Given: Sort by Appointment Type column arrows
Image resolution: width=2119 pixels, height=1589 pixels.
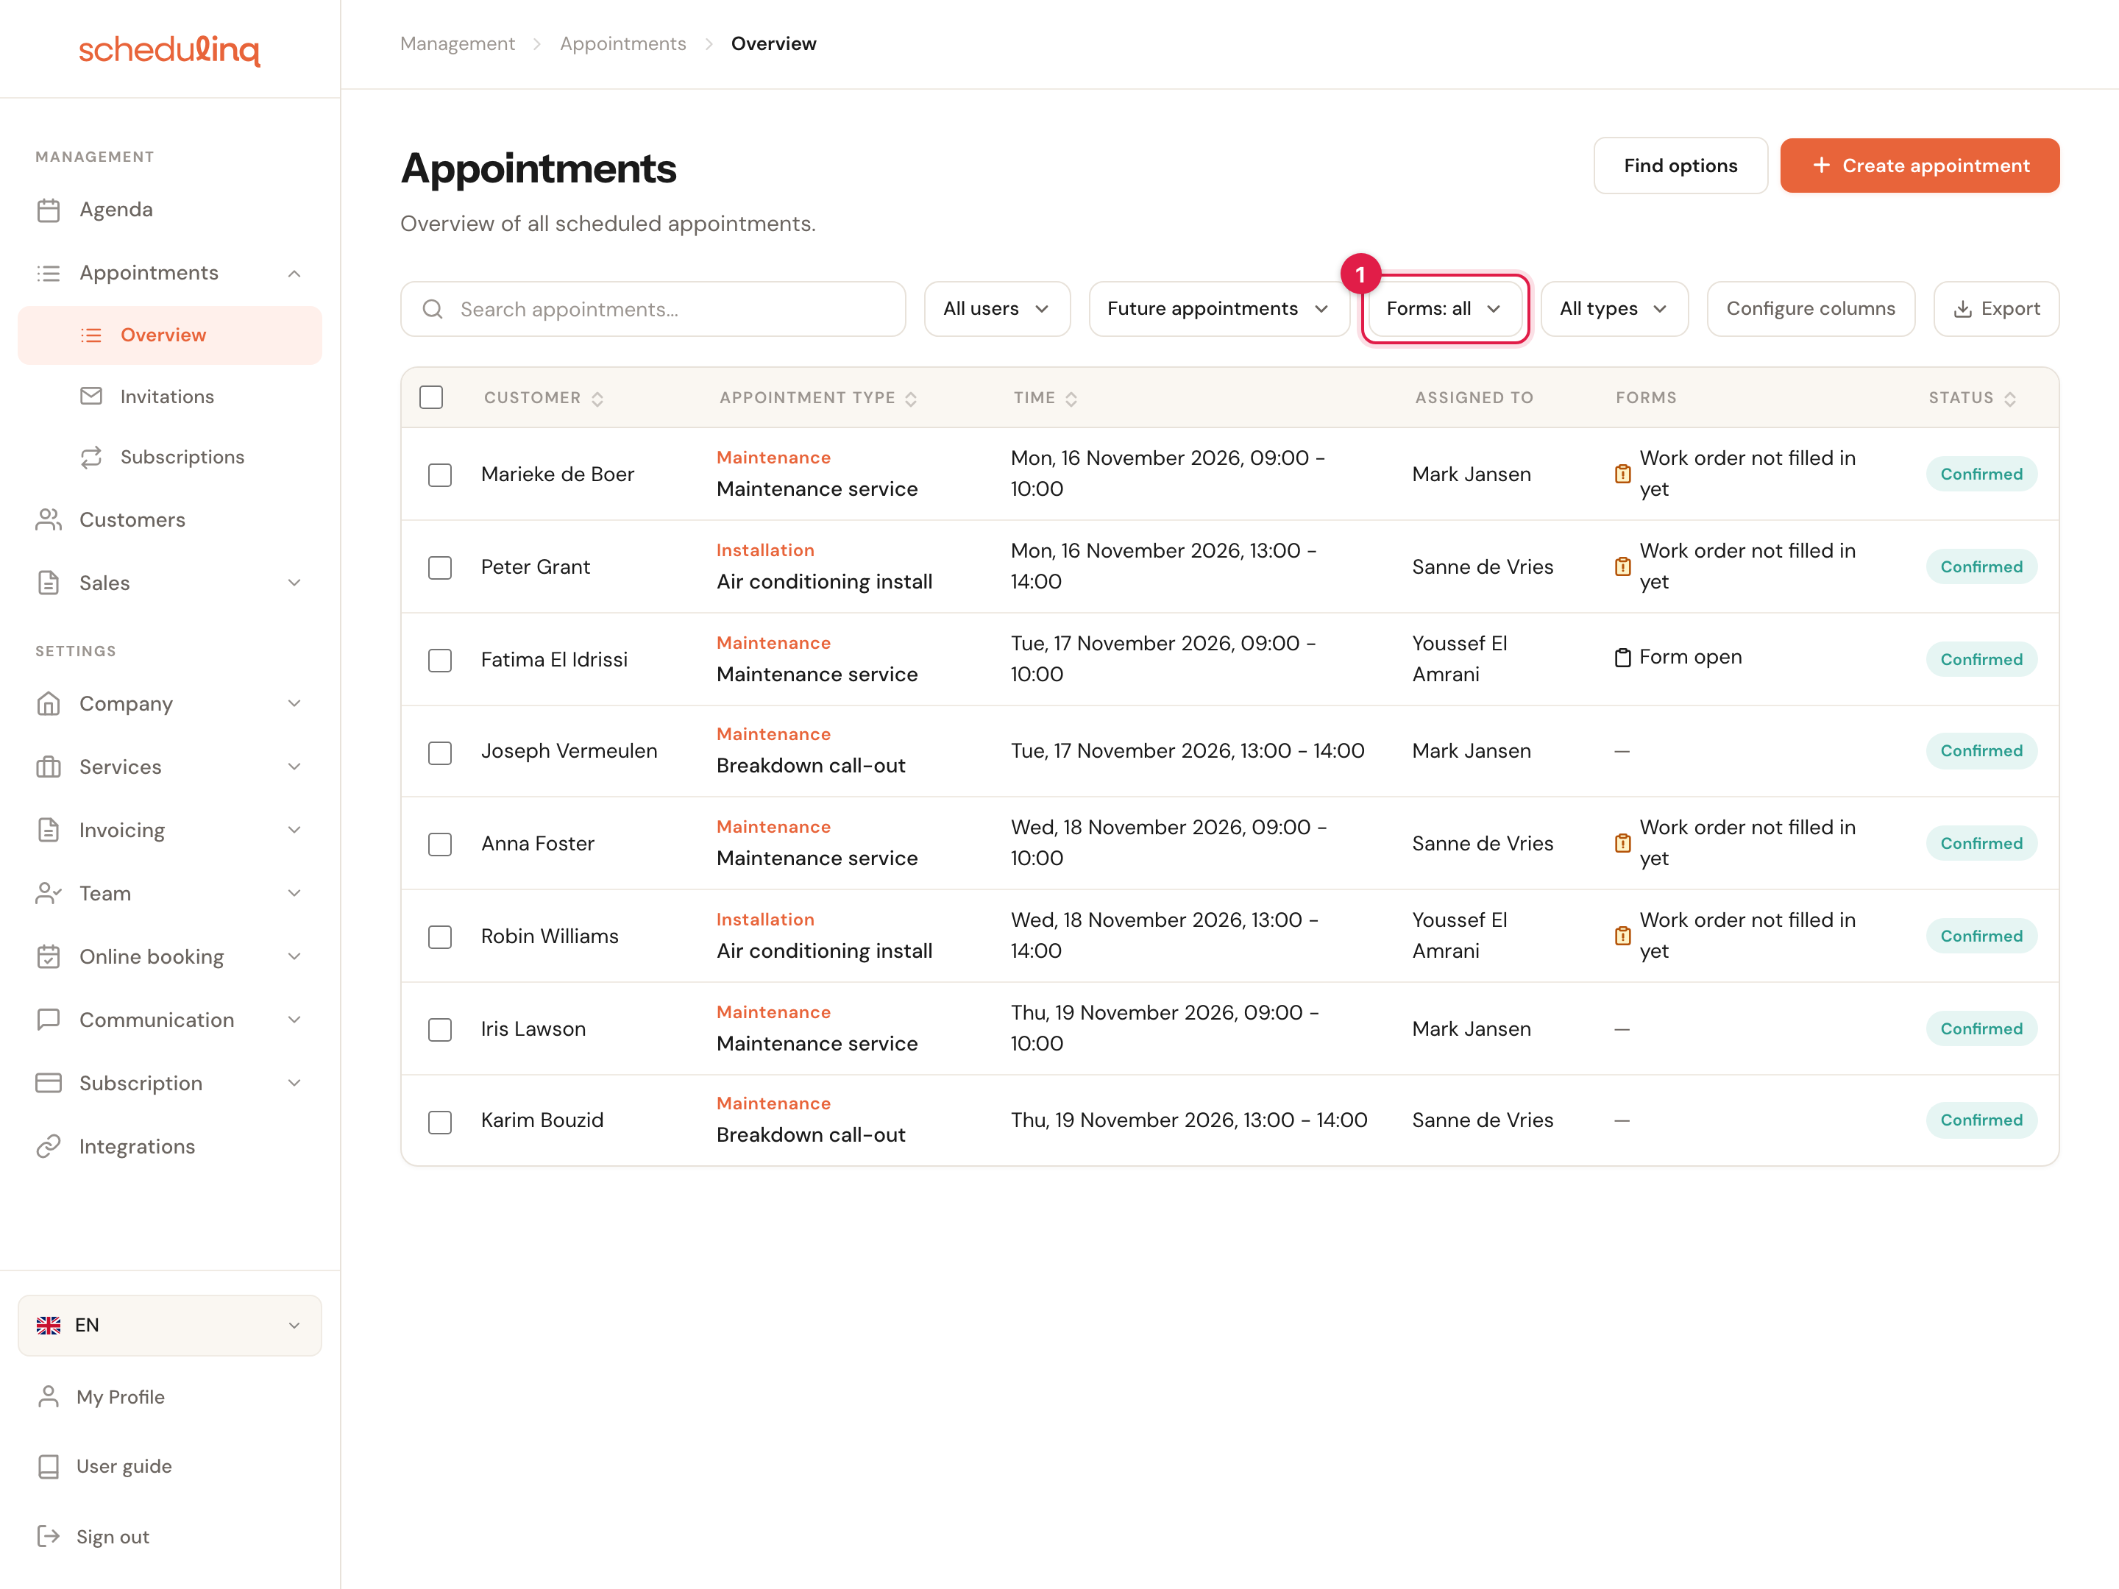Looking at the screenshot, I should point(911,399).
